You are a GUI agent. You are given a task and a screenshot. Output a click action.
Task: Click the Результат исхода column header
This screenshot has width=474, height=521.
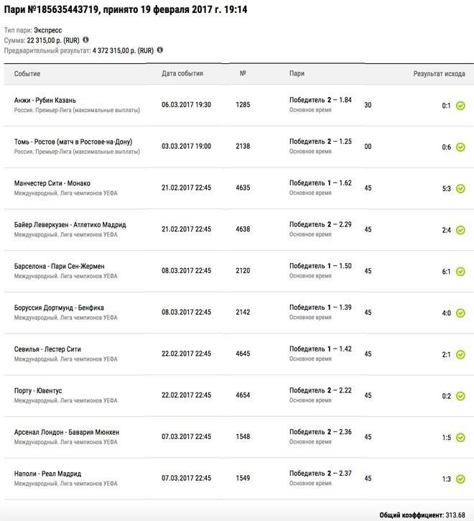439,74
